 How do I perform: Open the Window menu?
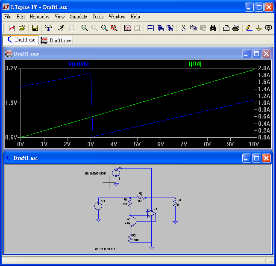[x=117, y=17]
